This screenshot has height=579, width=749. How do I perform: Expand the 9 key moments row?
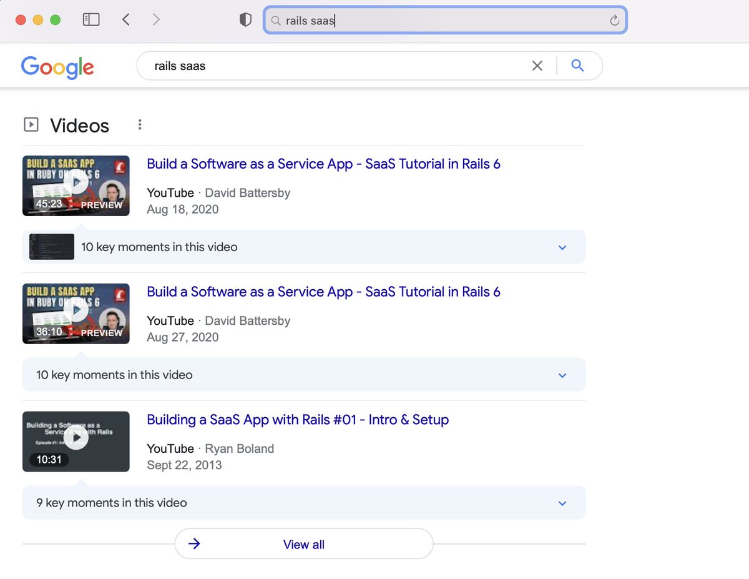pyautogui.click(x=562, y=503)
